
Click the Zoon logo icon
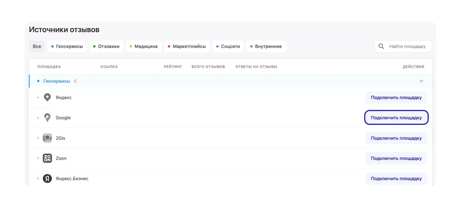tap(47, 159)
